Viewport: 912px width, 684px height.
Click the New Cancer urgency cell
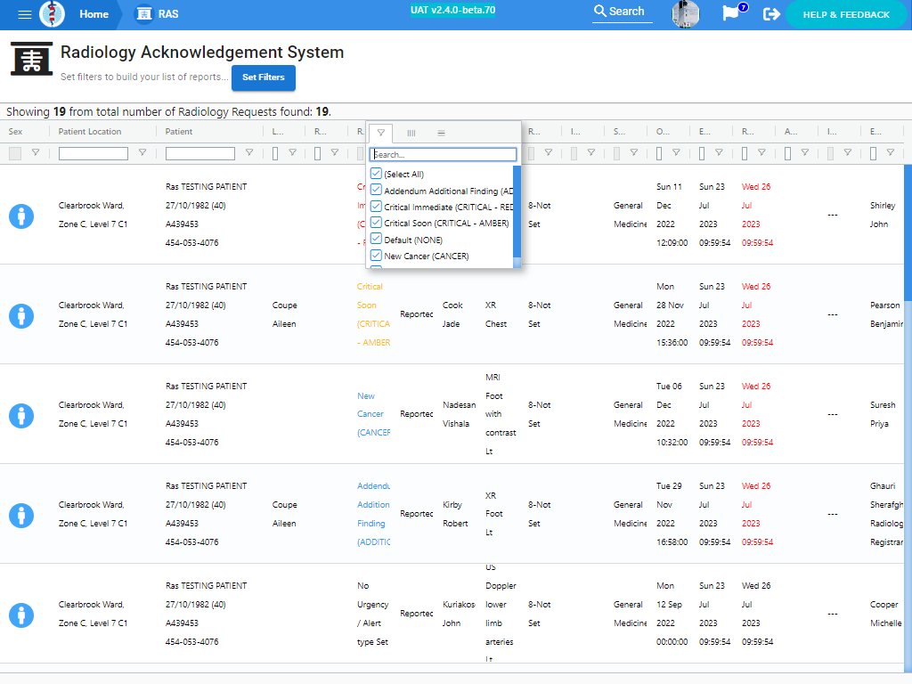click(x=373, y=414)
